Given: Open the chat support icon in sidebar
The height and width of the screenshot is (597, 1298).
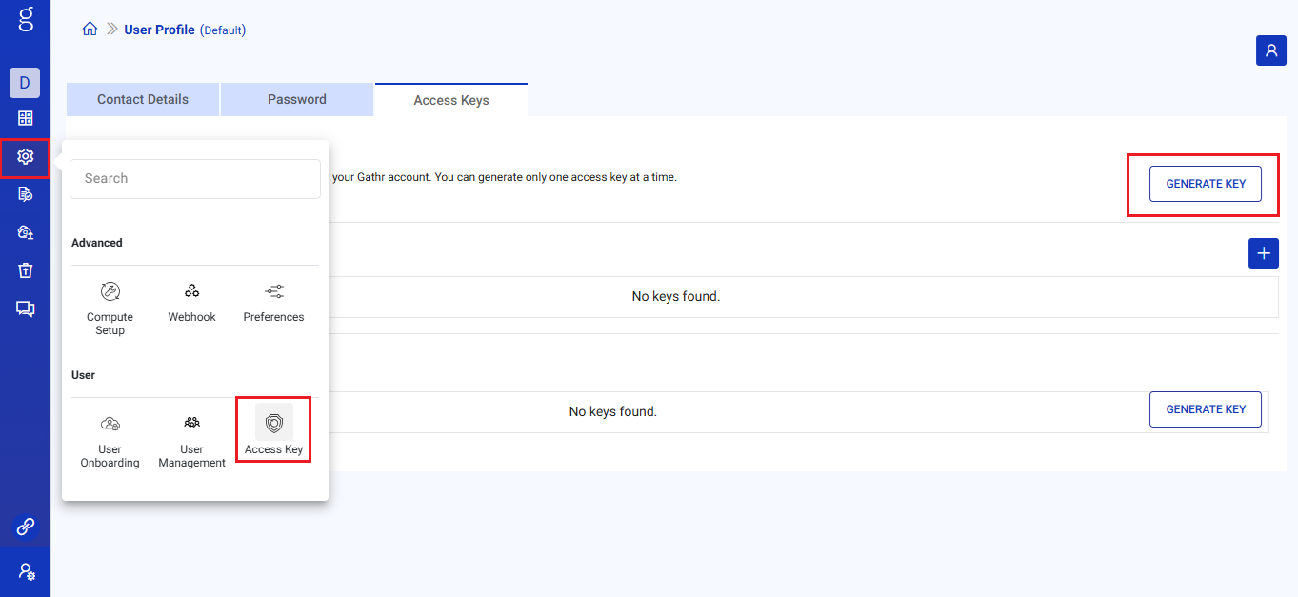Looking at the screenshot, I should point(25,308).
